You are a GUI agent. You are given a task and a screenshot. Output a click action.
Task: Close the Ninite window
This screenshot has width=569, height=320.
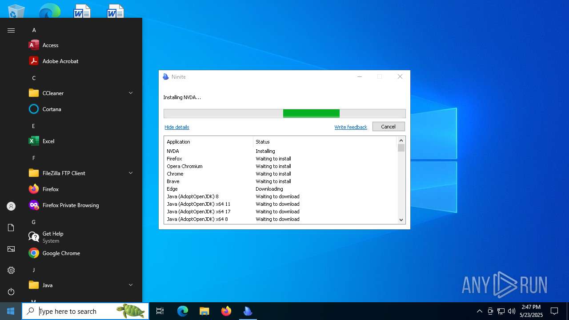[400, 76]
